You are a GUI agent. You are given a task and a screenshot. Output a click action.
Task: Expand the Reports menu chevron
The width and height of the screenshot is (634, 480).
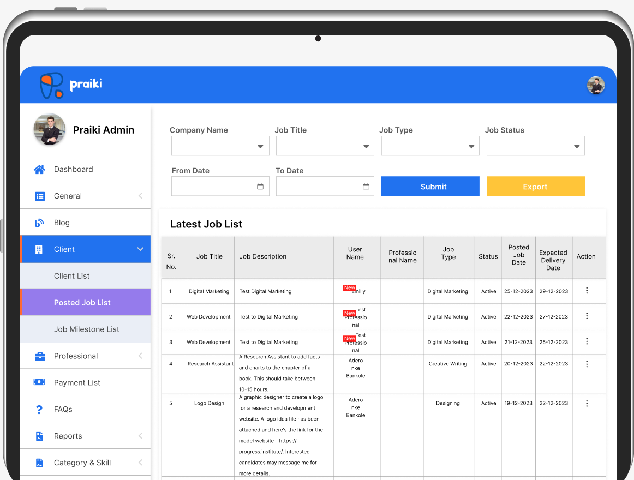[x=140, y=436]
